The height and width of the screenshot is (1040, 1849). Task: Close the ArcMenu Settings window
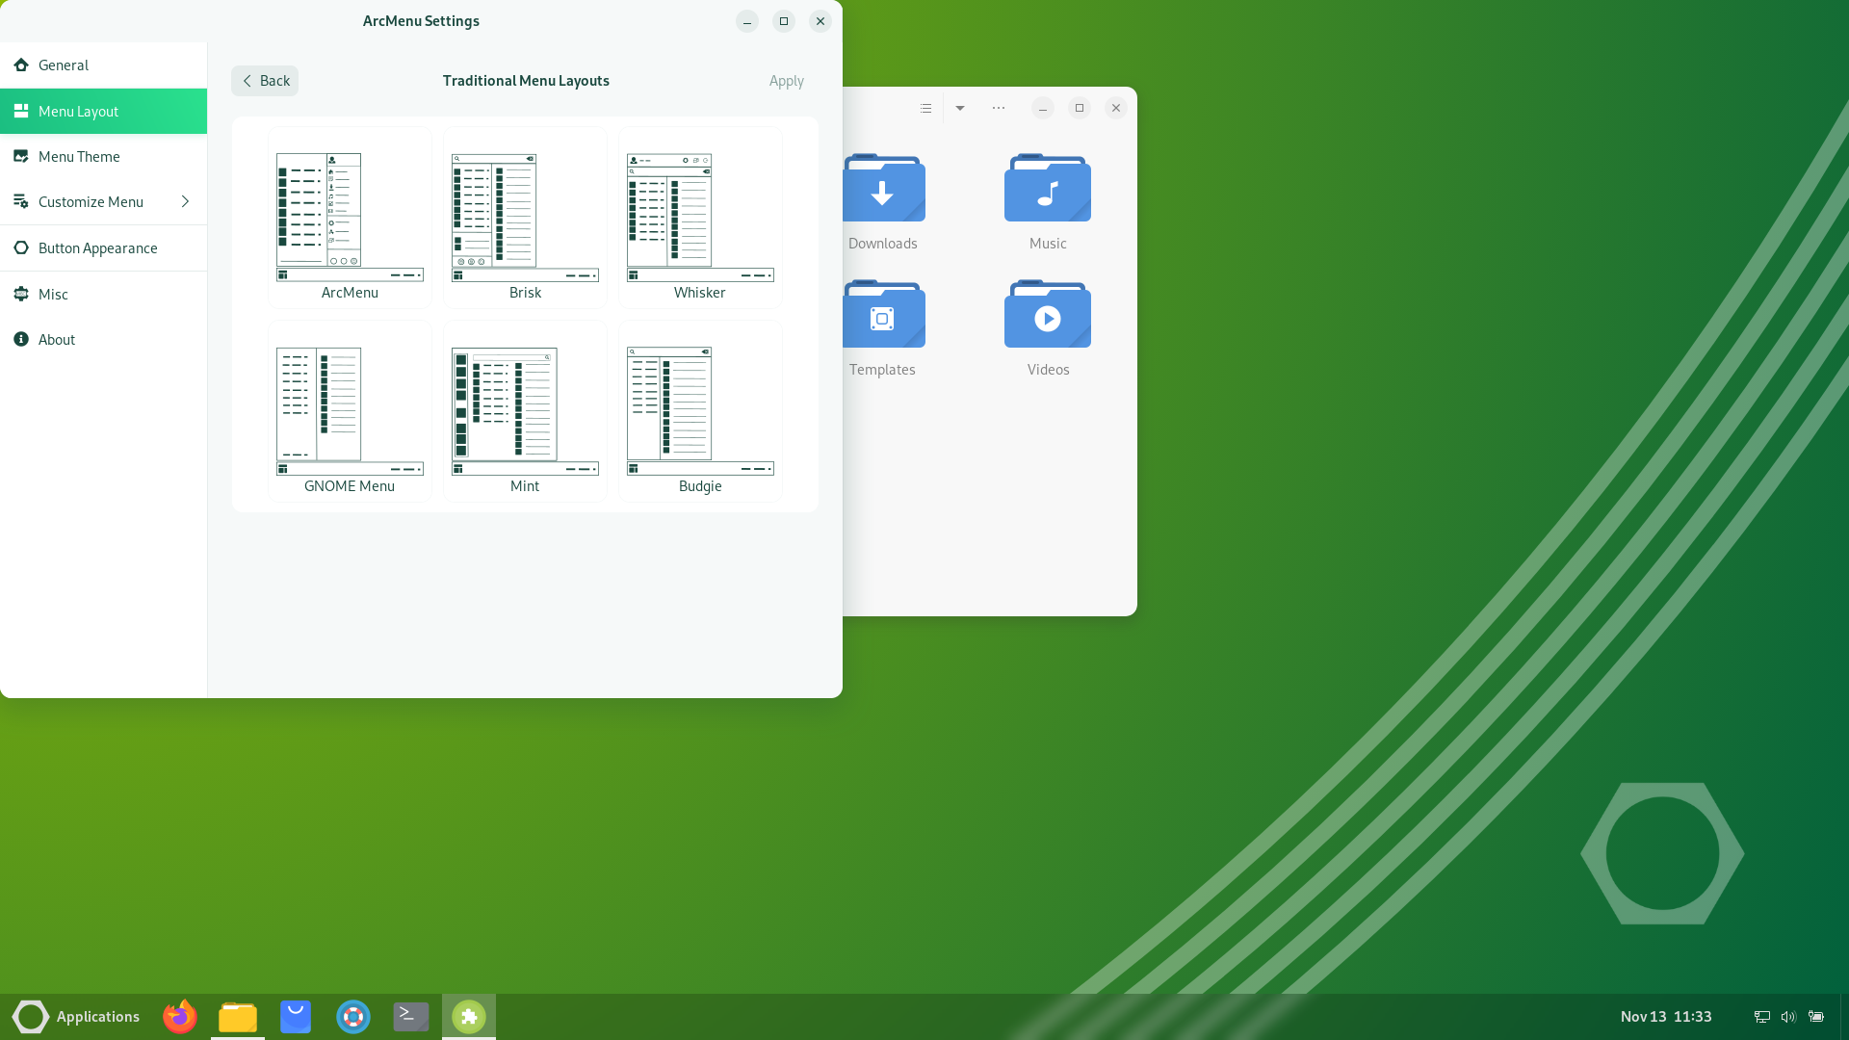(x=820, y=21)
